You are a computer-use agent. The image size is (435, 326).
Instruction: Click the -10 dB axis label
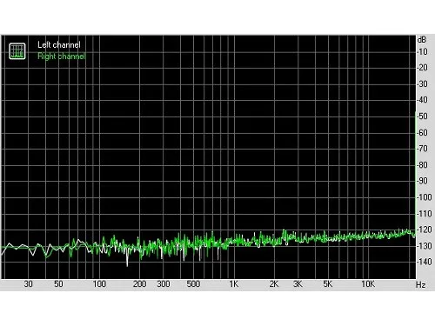pyautogui.click(x=423, y=52)
